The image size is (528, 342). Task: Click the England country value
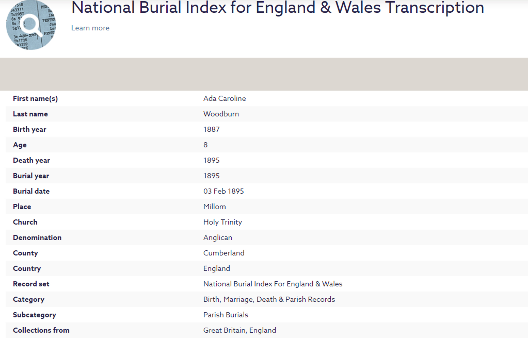pyautogui.click(x=217, y=269)
